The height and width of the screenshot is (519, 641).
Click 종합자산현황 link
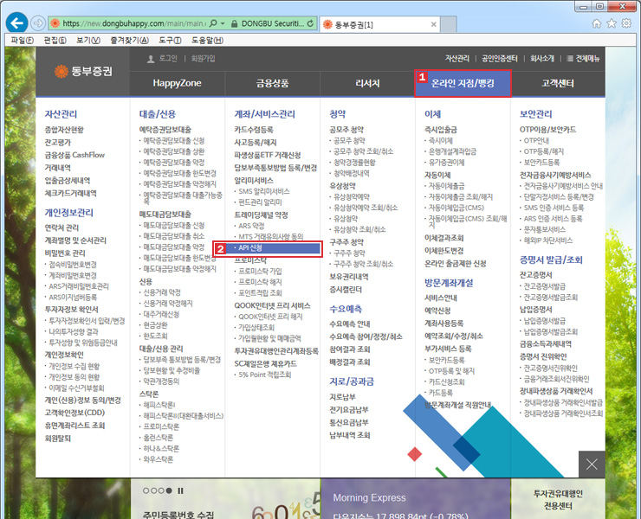pos(64,130)
